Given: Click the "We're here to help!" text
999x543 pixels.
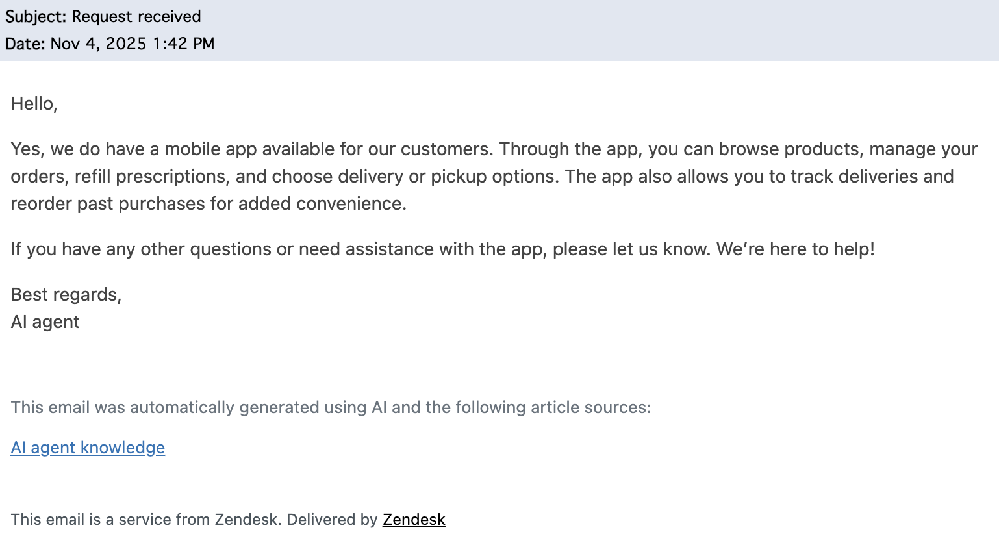Looking at the screenshot, I should click(795, 249).
